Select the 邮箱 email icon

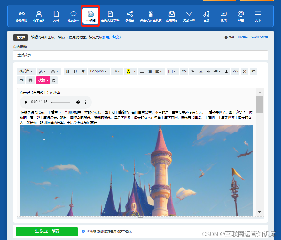click(241, 16)
